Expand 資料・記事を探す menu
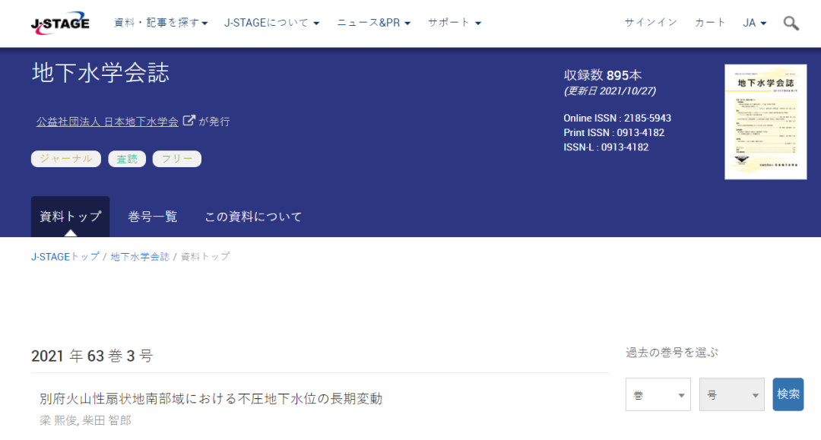821x440 pixels. tap(160, 23)
